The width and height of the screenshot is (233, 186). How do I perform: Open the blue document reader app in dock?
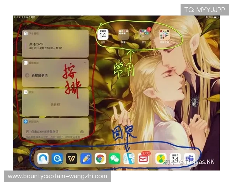pyautogui.click(x=129, y=159)
